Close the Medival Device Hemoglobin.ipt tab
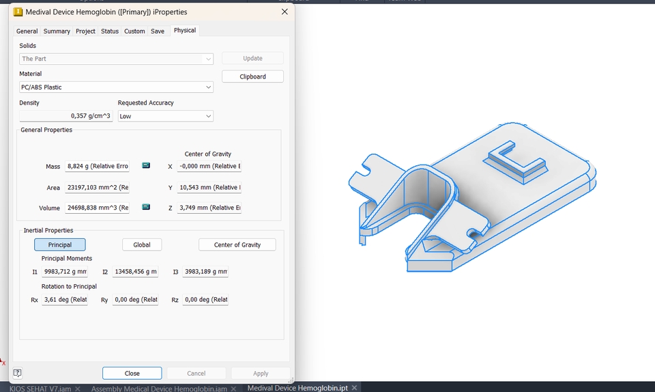This screenshot has height=392, width=655. [x=354, y=388]
